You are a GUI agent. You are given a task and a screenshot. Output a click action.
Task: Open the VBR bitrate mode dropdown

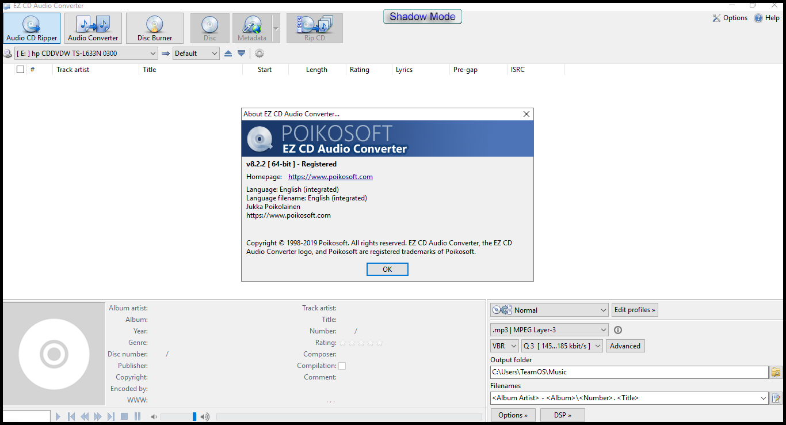[x=505, y=346]
